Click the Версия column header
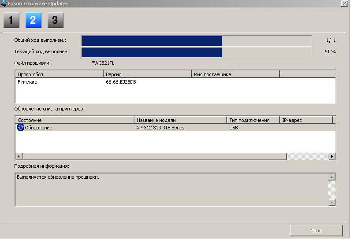Screen dimensions: 350x239 click(x=147, y=74)
